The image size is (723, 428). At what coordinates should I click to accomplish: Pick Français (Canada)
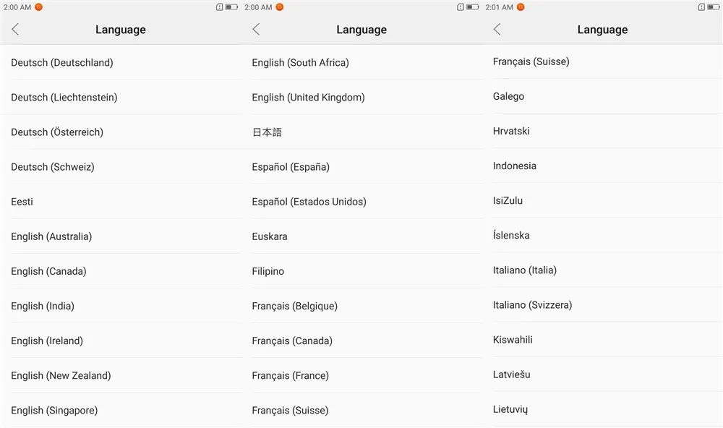pyautogui.click(x=361, y=341)
